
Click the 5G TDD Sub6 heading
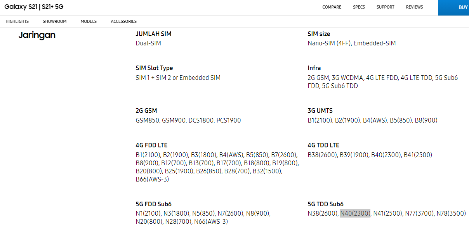coord(325,204)
